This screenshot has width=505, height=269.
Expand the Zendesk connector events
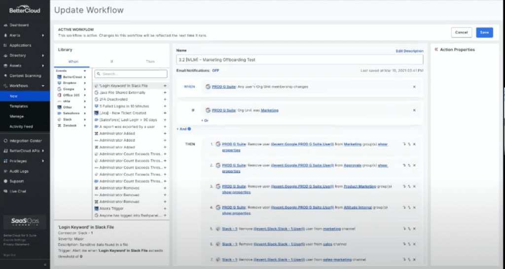click(85, 126)
